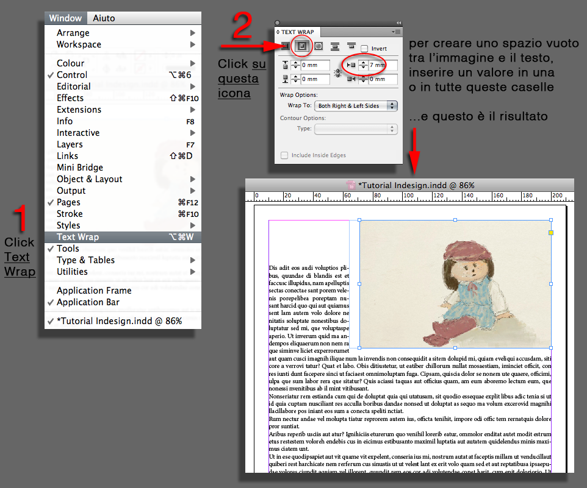Click the link offsets chain icon between fields
This screenshot has height=488, width=587.
(337, 72)
